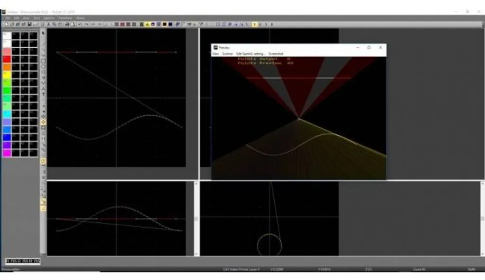The height and width of the screenshot is (280, 485).
Task: Click the print icon in top toolbar
Action: click(67, 24)
